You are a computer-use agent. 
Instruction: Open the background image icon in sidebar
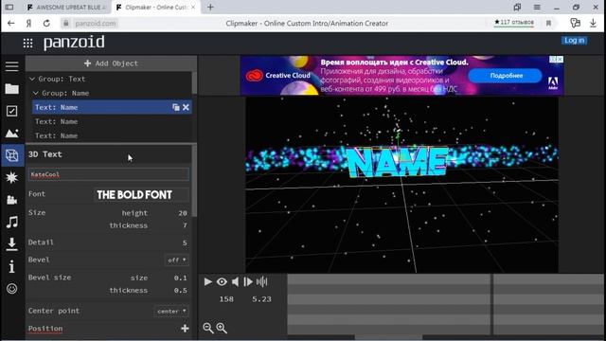click(12, 134)
